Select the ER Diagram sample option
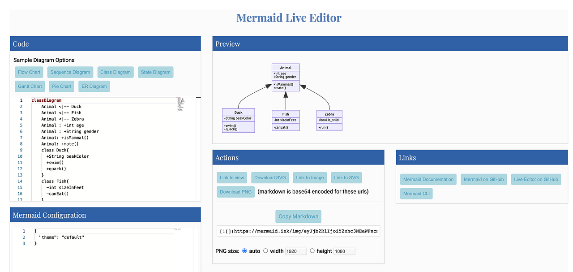 94,86
